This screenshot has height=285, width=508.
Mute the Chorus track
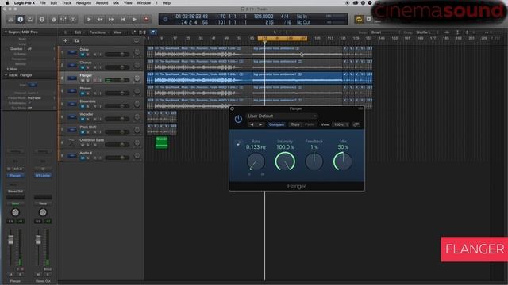(x=83, y=67)
